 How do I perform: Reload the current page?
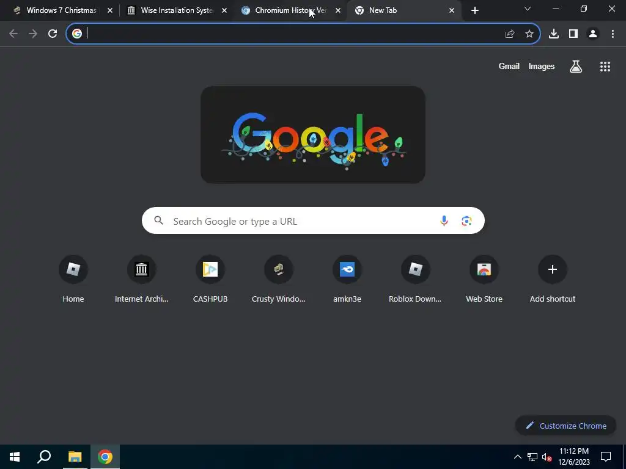(x=53, y=34)
